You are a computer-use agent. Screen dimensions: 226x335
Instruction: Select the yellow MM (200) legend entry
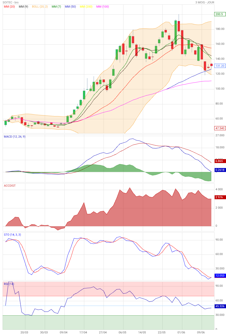click(86, 7)
